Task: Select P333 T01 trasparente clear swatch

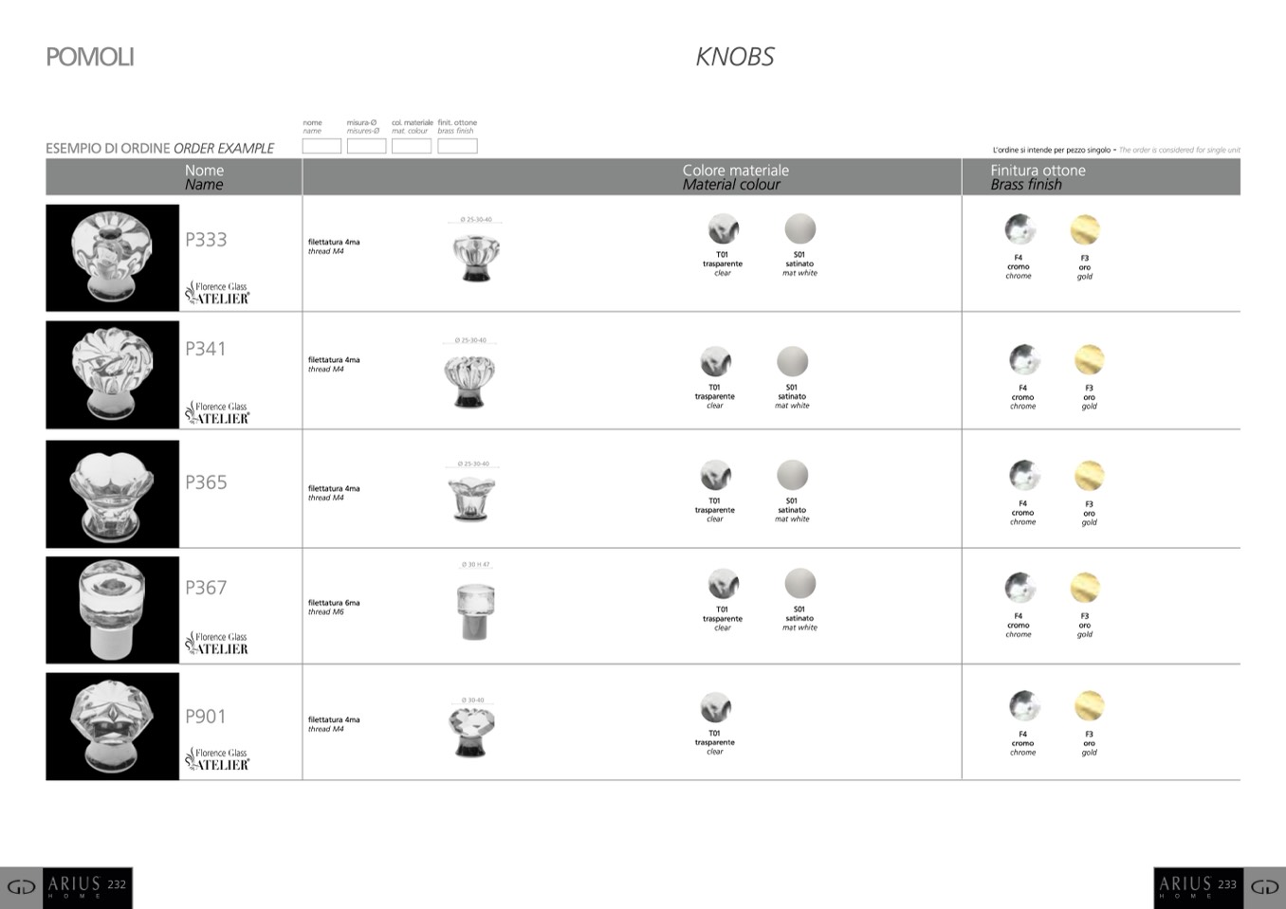Action: pos(723,229)
